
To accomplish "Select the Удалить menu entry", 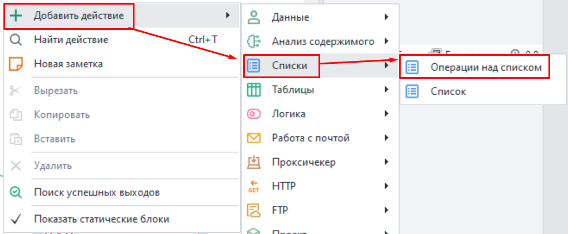I will [x=121, y=166].
